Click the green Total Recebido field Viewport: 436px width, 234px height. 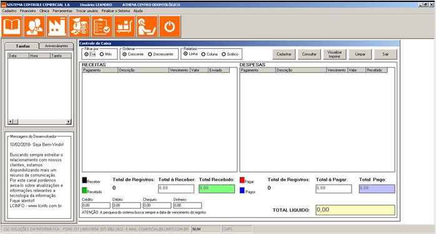click(217, 188)
